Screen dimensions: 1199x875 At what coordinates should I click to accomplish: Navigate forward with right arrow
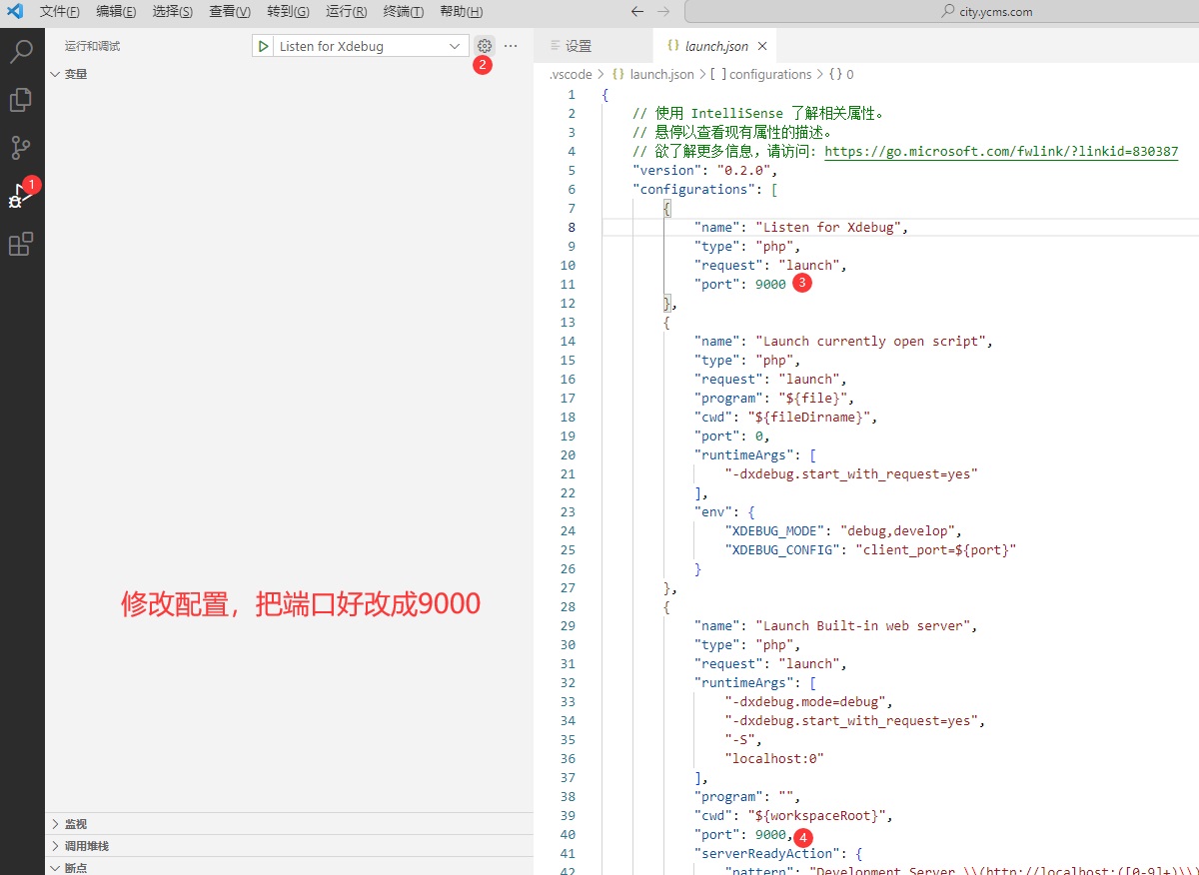click(663, 12)
